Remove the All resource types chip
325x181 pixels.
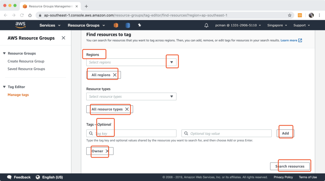click(127, 109)
